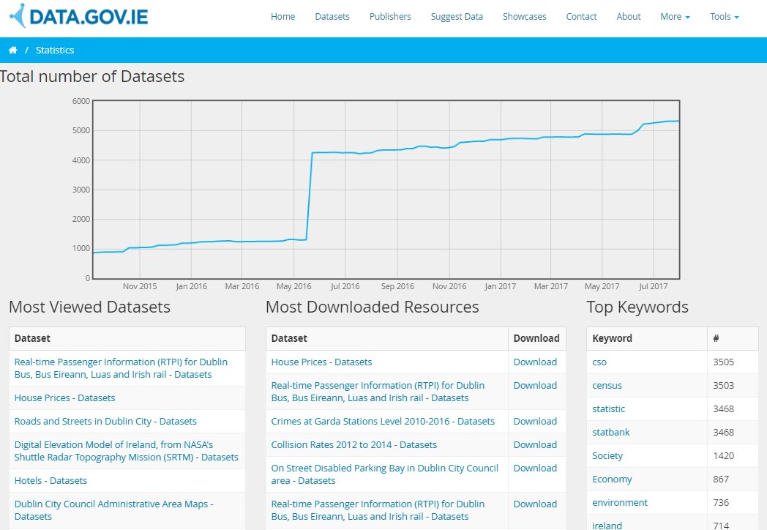The width and height of the screenshot is (767, 530).
Task: Select Suggest Data in the navigation
Action: [457, 16]
